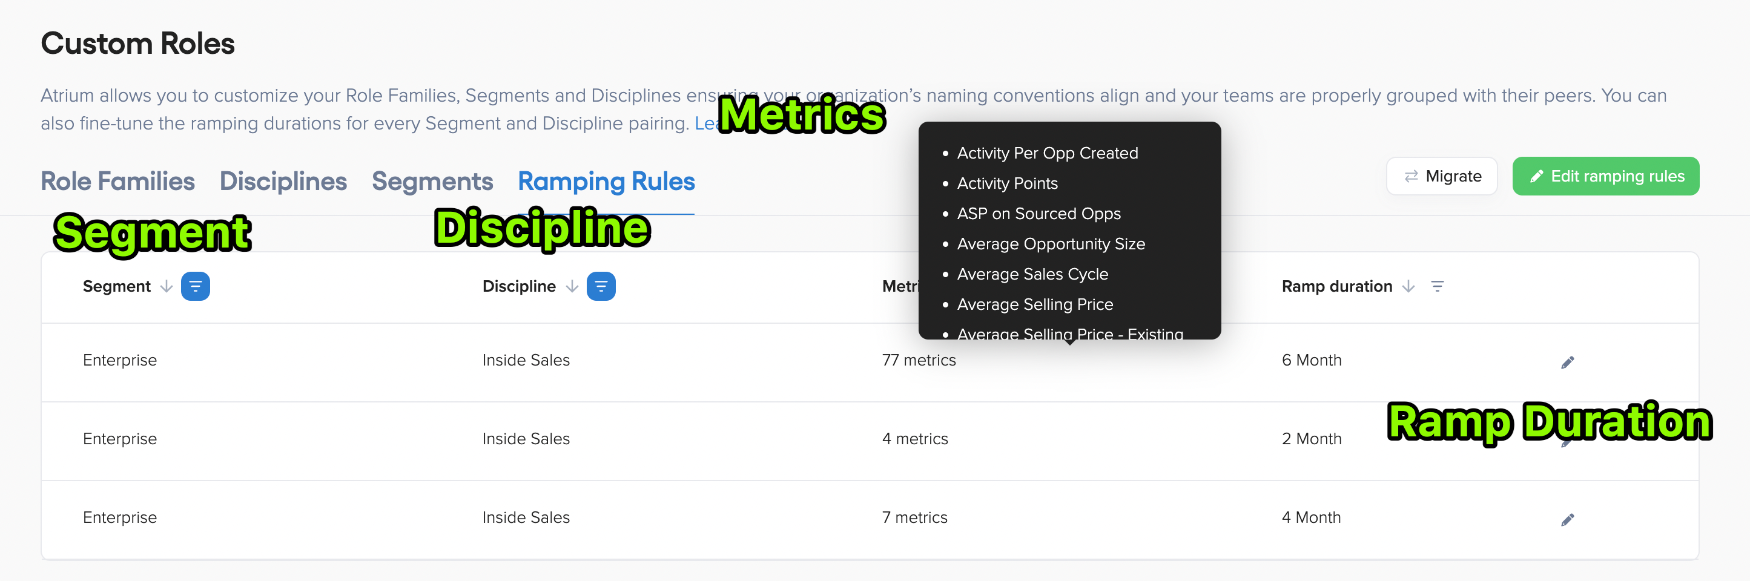
Task: Click the Migrate button
Action: (x=1442, y=176)
